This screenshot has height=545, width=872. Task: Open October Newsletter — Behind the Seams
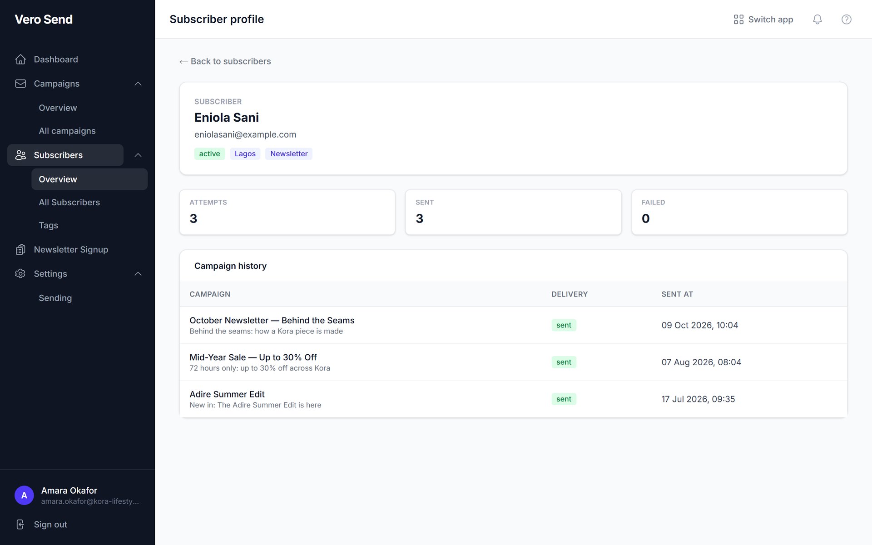(272, 320)
